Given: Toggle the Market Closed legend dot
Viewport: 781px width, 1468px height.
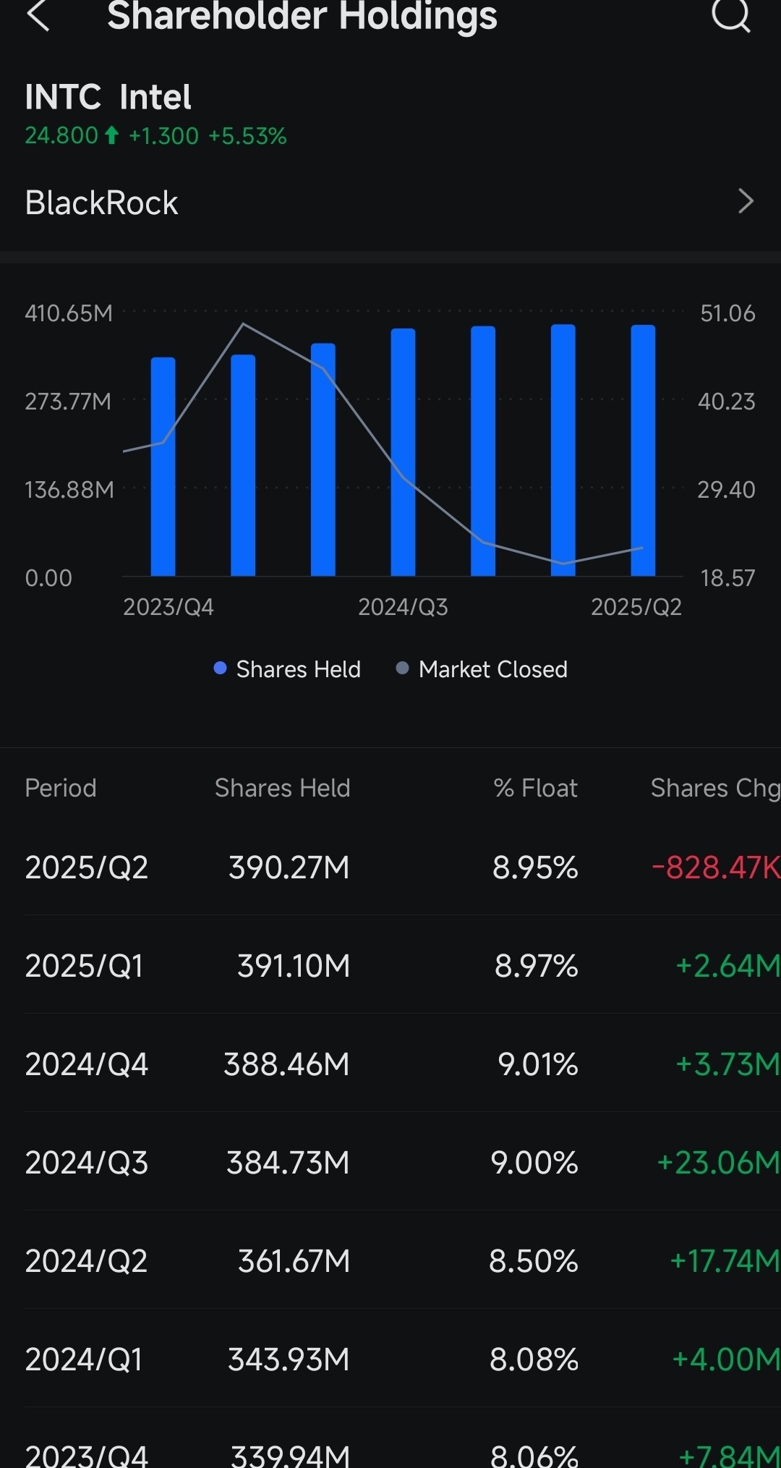Looking at the screenshot, I should pyautogui.click(x=403, y=669).
